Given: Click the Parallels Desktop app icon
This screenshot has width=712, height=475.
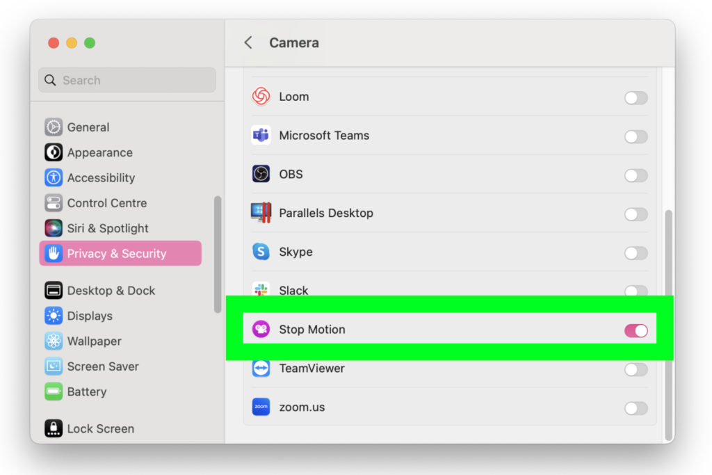Looking at the screenshot, I should click(260, 213).
